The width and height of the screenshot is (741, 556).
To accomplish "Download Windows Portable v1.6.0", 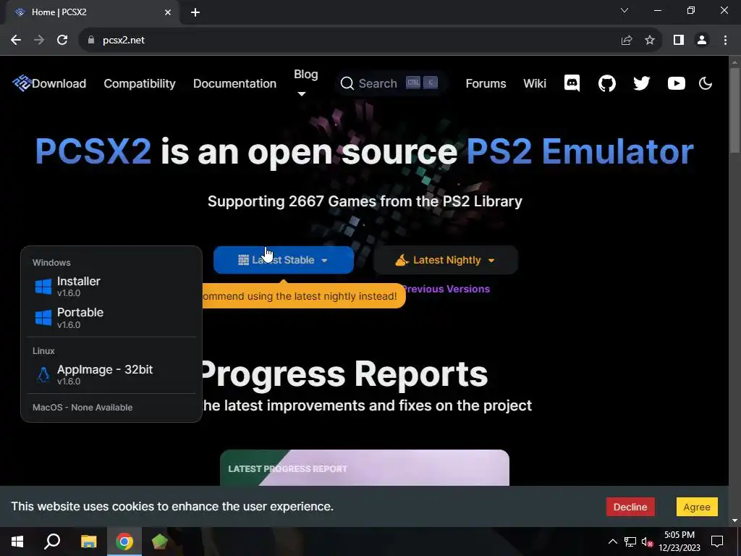I will pos(111,318).
